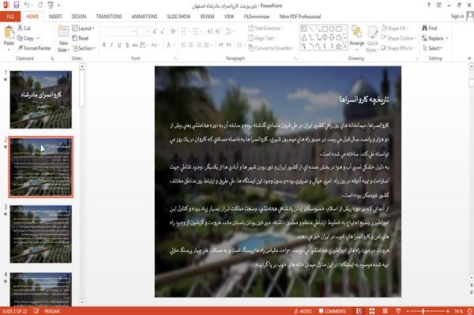Reset the slide layout
The image size is (474, 315).
(x=81, y=38)
